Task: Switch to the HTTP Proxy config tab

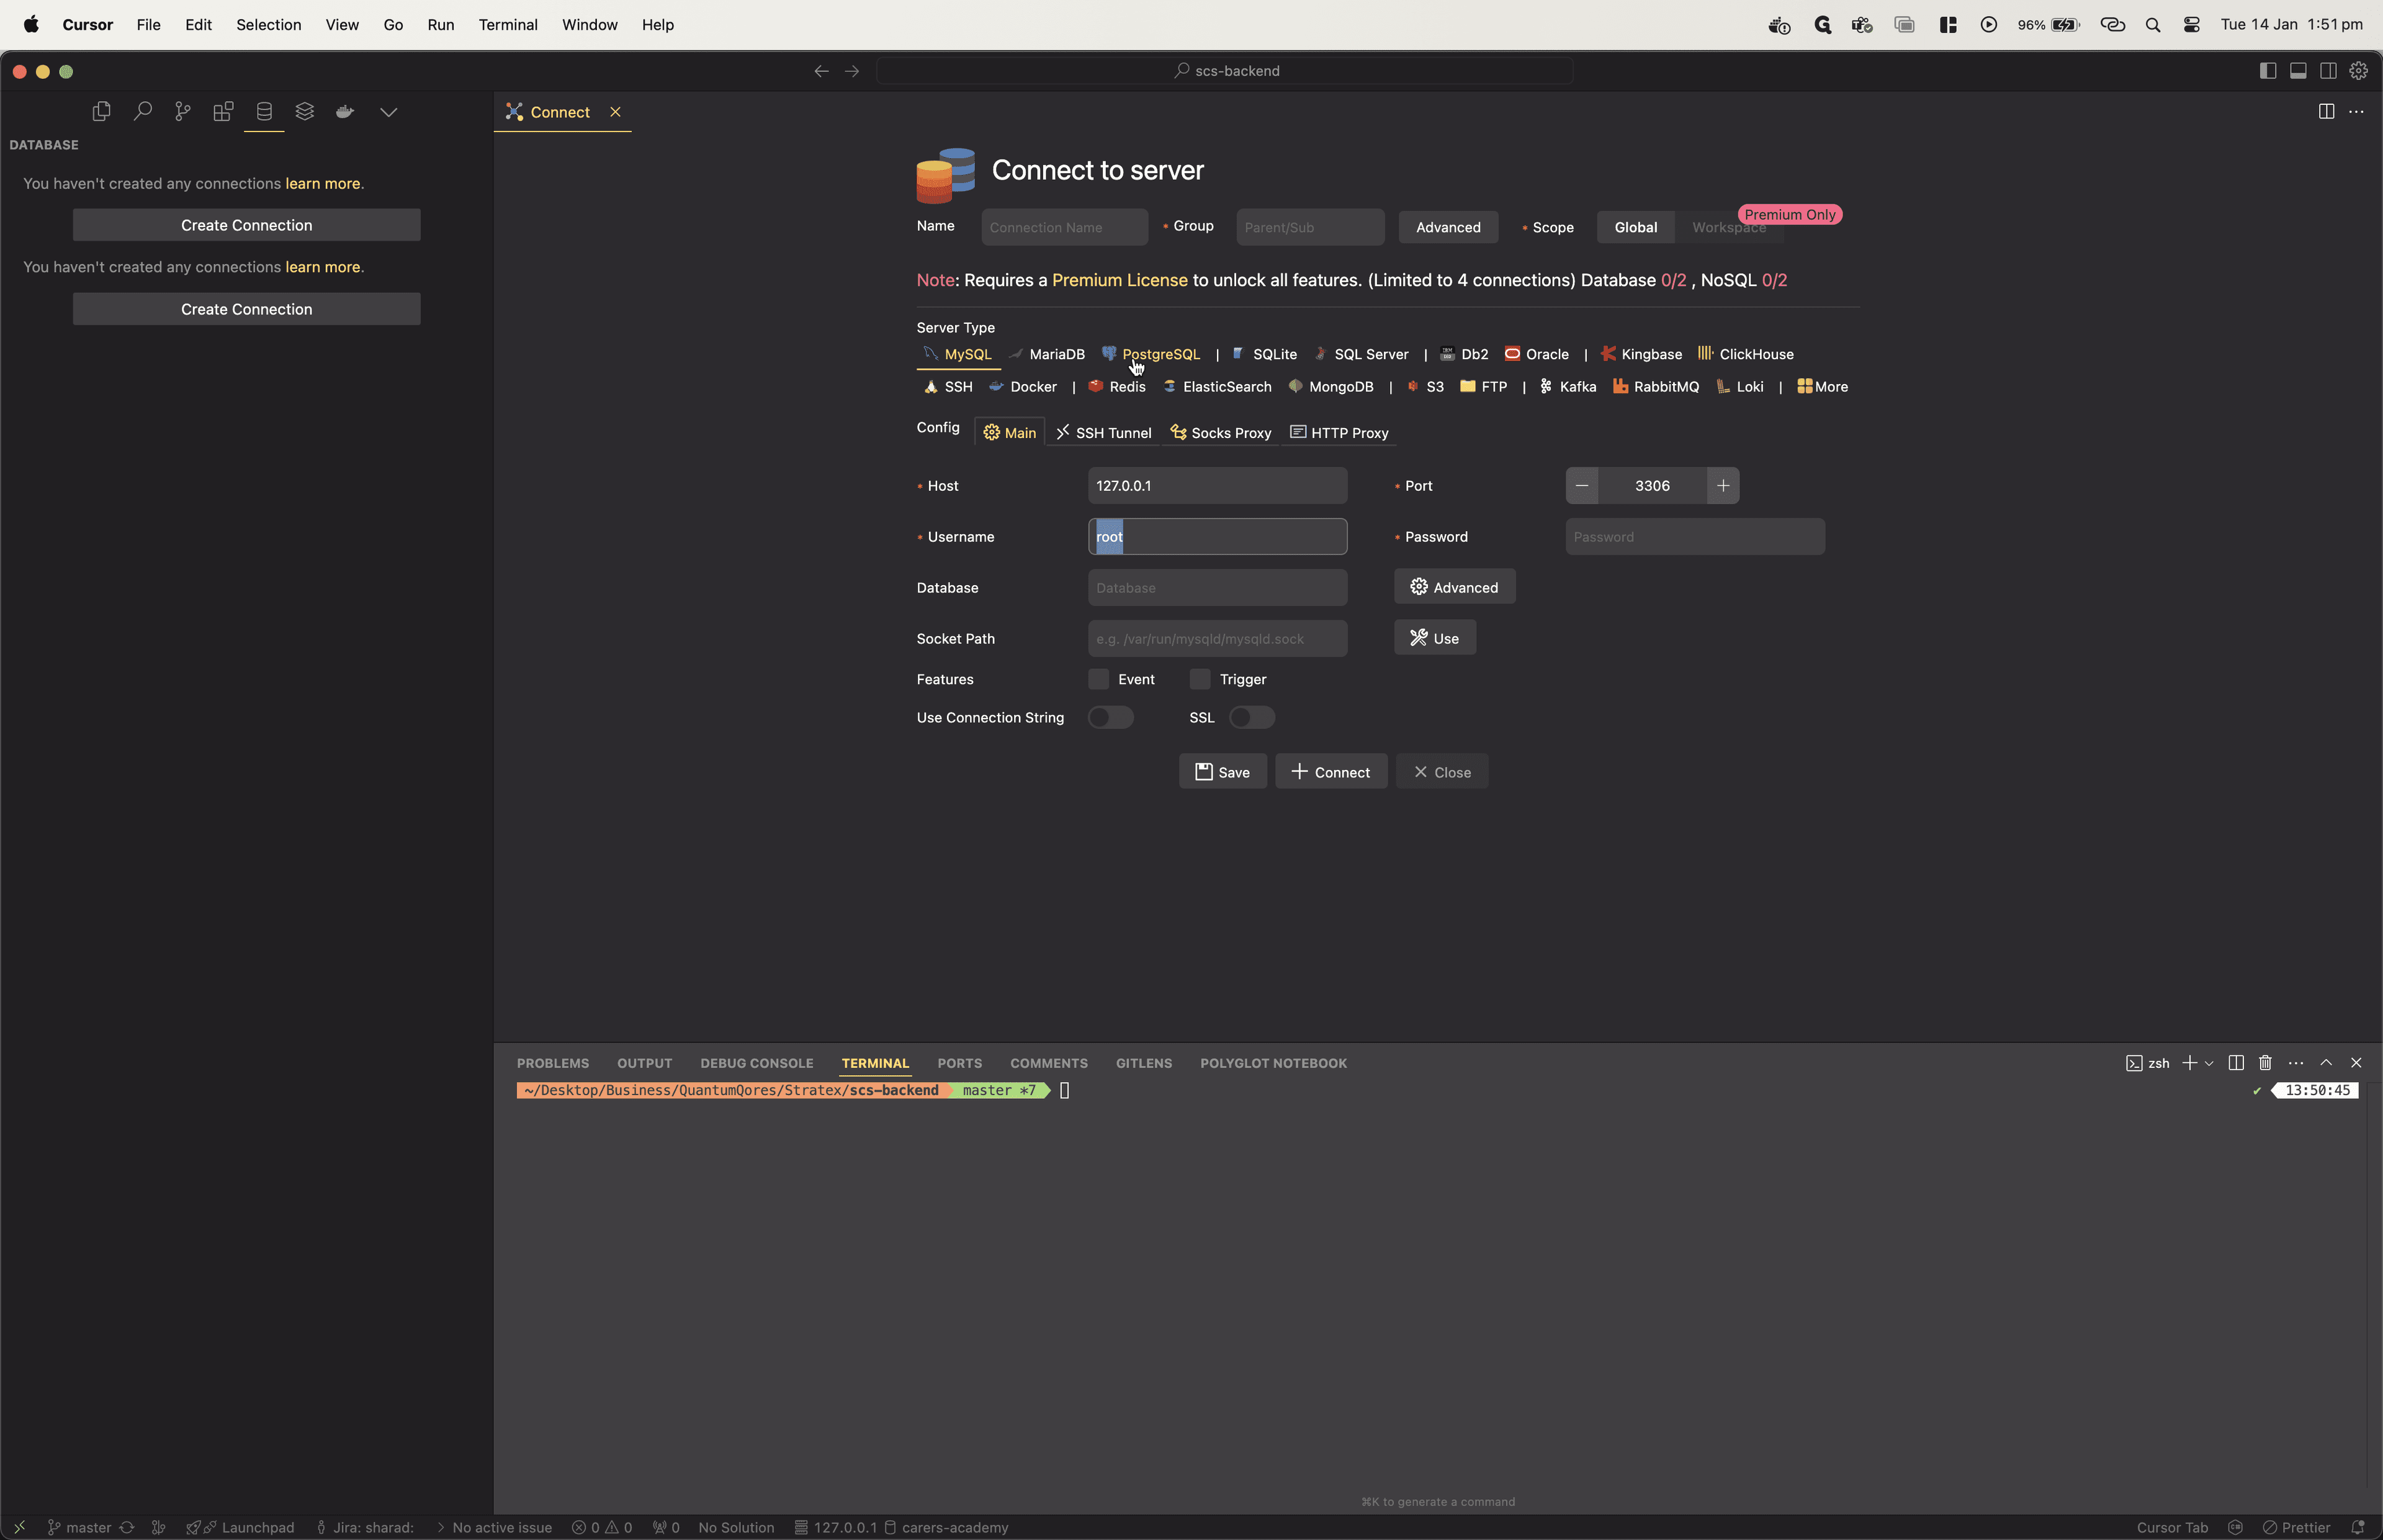Action: tap(1340, 433)
